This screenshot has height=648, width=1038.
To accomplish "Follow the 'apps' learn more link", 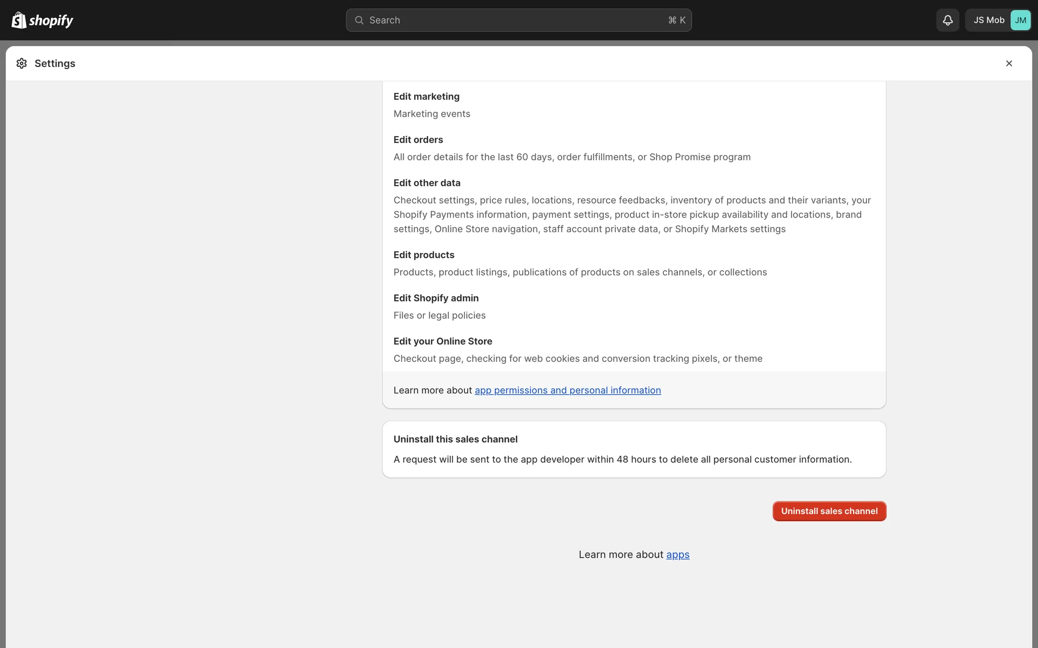I will pyautogui.click(x=677, y=555).
